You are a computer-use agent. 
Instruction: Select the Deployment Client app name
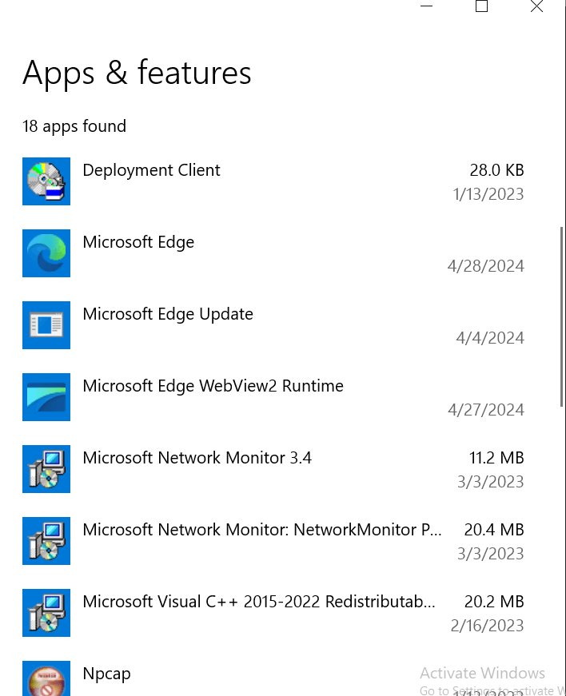click(151, 170)
